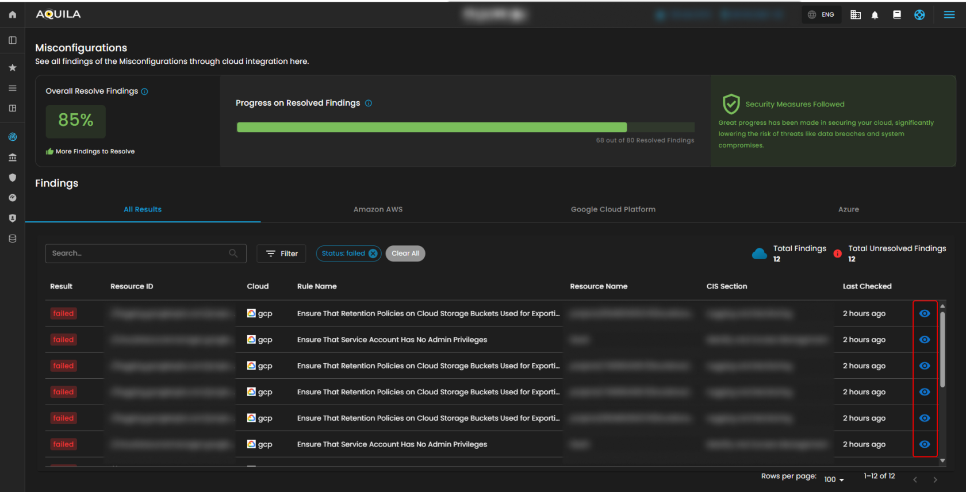
Task: Click eye icon on second failed row
Action: [924, 340]
